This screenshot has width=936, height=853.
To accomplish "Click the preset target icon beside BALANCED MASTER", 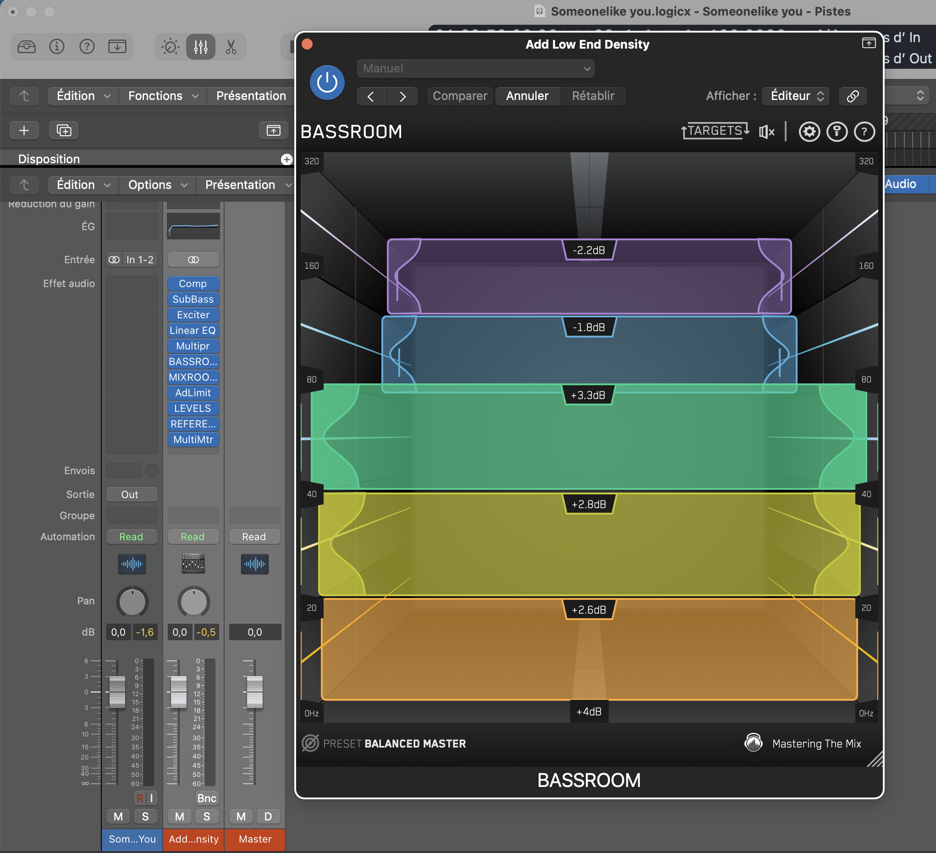I will pos(310,743).
